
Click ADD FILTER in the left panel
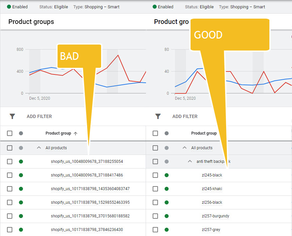click(x=39, y=116)
